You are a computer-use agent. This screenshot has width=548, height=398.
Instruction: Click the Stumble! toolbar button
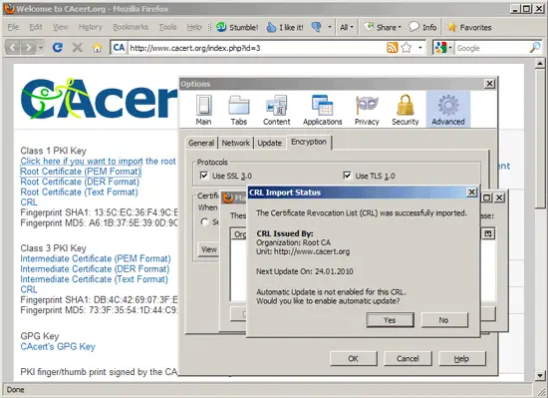pyautogui.click(x=237, y=27)
